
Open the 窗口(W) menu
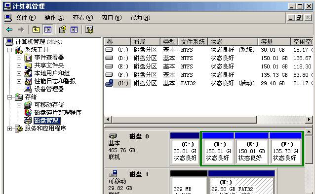112,18
